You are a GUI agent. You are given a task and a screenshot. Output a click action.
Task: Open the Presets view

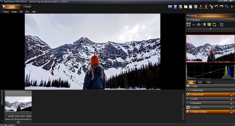point(26,6)
